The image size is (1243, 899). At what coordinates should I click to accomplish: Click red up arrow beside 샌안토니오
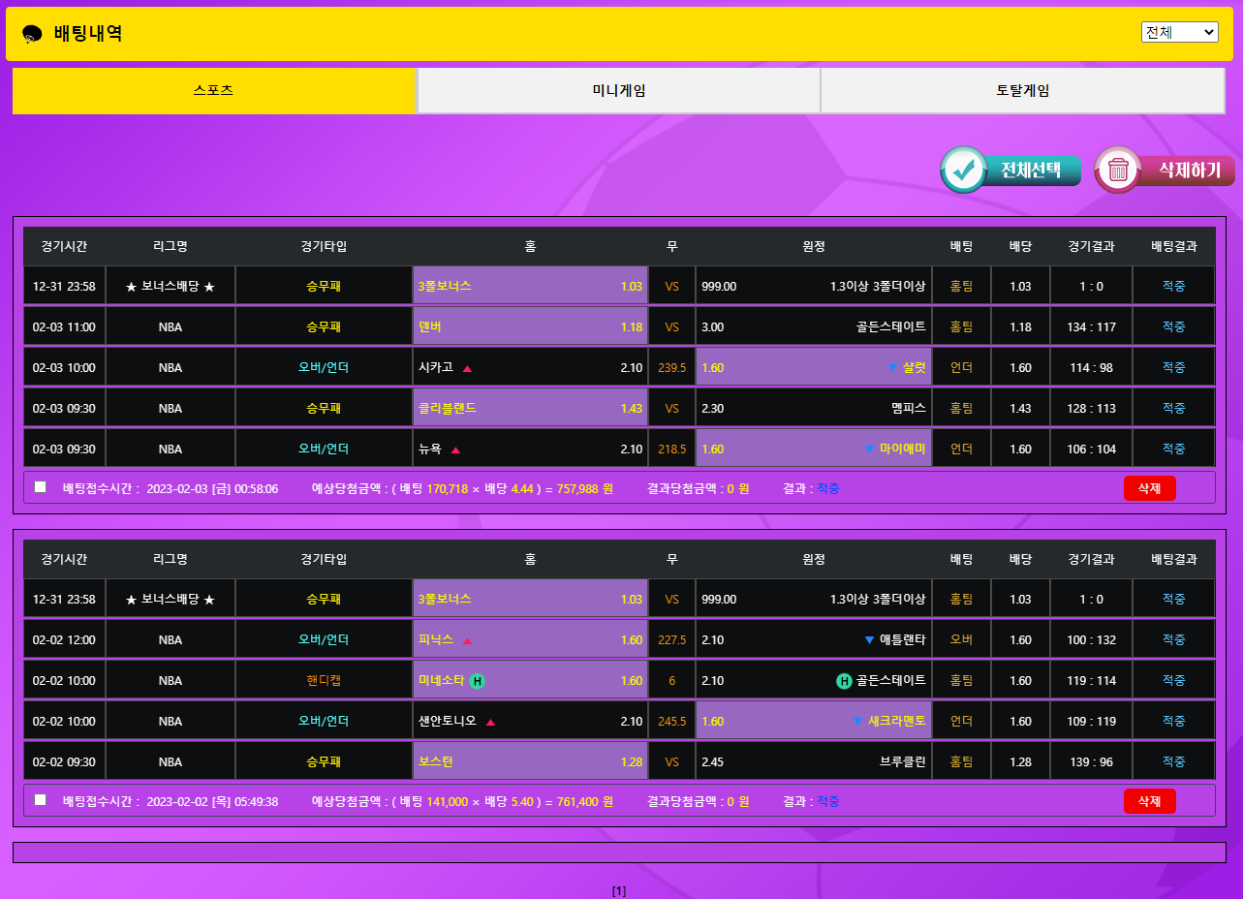[490, 722]
